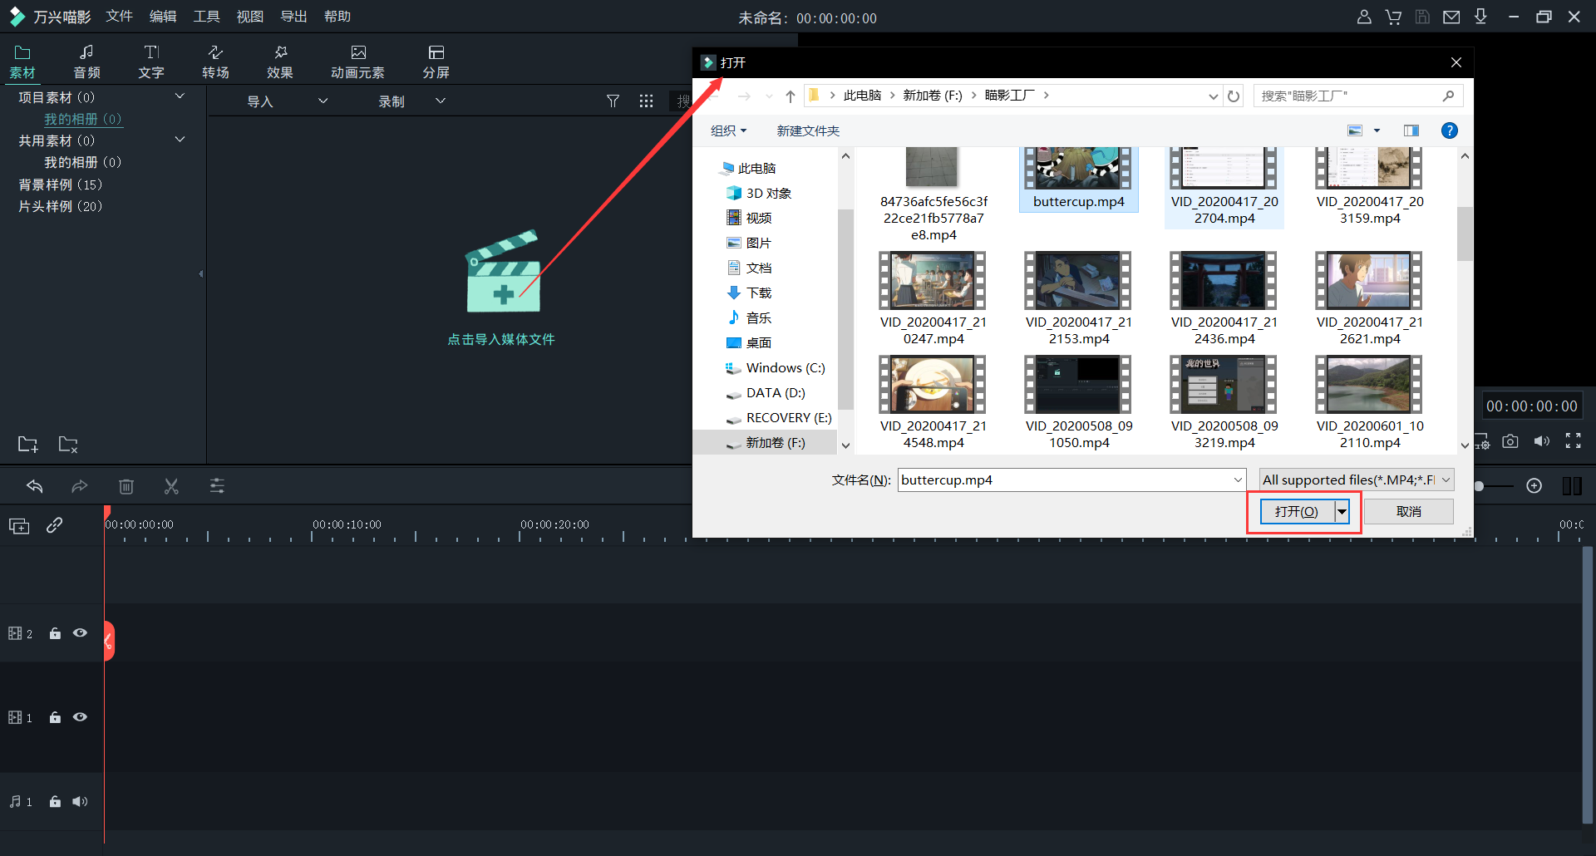Open the 组织 organize dropdown in dialog
Image resolution: width=1596 pixels, height=856 pixels.
click(728, 130)
